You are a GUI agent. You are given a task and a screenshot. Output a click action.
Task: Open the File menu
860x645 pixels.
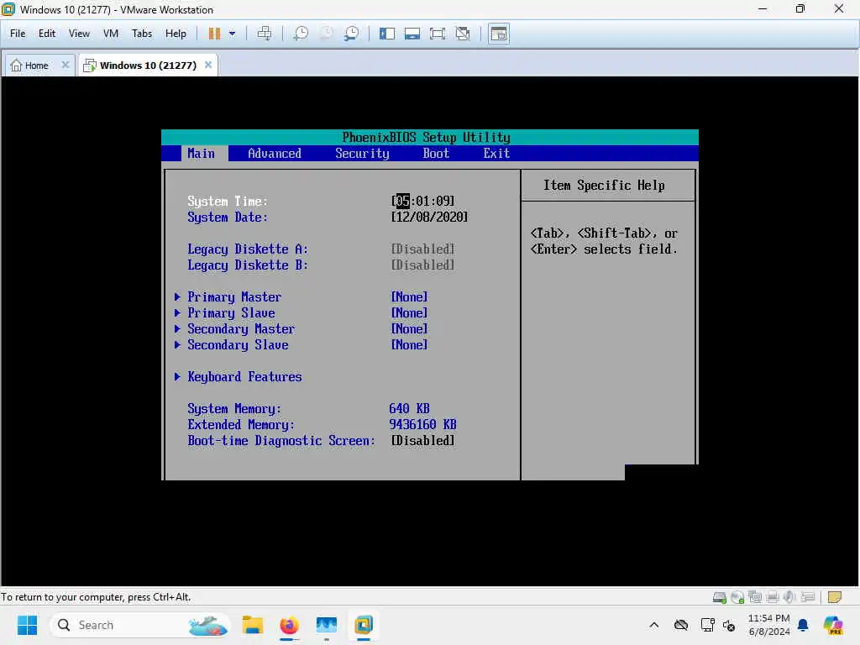18,34
